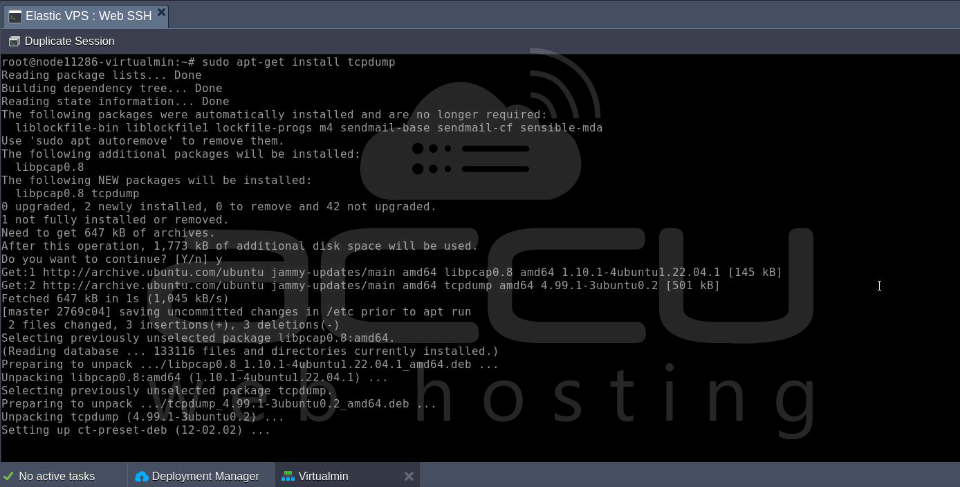Close the Elastic VPS Web SSH tab
This screenshot has width=960, height=487.
click(161, 12)
